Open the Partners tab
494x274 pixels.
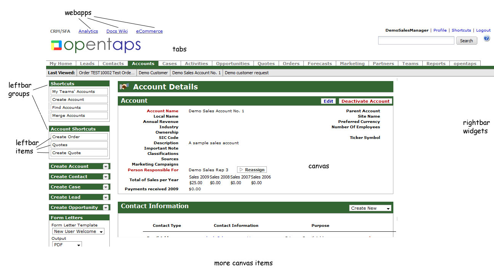tap(383, 64)
